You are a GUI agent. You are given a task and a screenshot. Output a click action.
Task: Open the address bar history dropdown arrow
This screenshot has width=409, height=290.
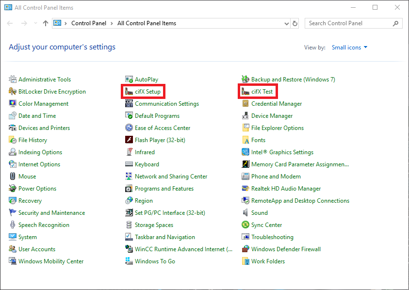[x=286, y=23]
